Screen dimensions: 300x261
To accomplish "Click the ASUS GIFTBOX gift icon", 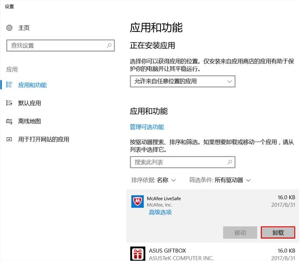I will pos(138,254).
